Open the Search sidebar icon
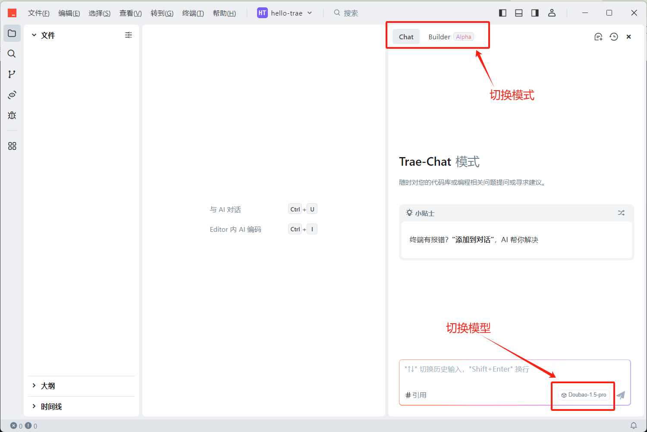This screenshot has height=432, width=647. coord(12,54)
